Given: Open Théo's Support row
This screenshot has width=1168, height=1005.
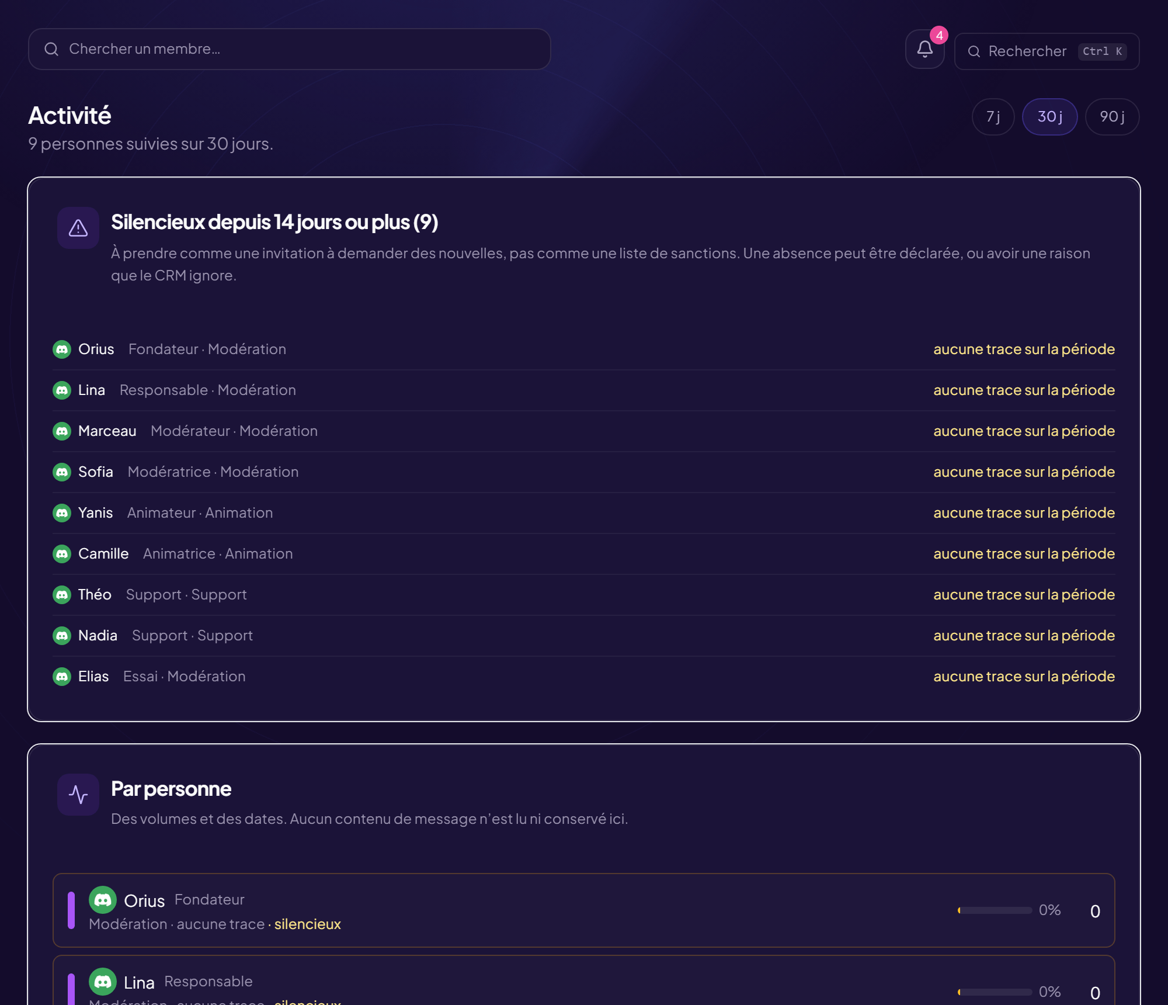Looking at the screenshot, I should tap(583, 595).
